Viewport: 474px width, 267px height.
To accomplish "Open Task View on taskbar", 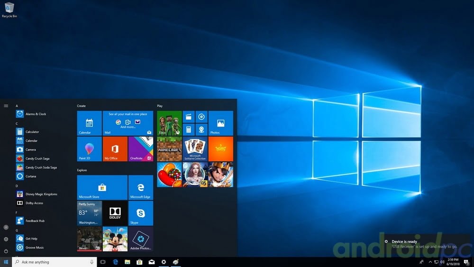I will point(103,262).
